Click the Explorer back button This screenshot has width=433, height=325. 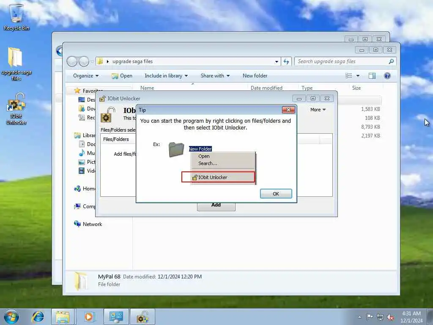tap(72, 61)
